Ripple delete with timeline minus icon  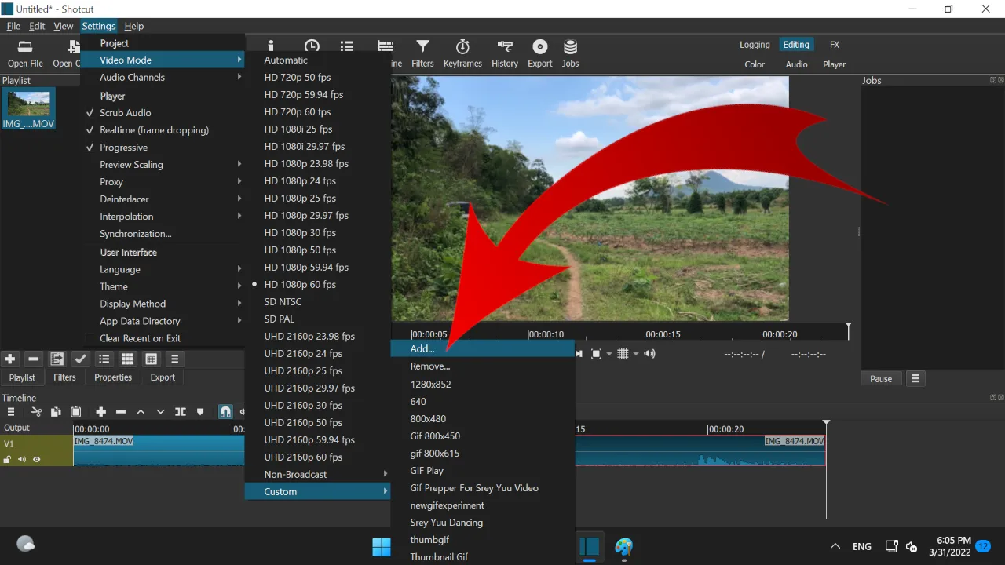[121, 412]
